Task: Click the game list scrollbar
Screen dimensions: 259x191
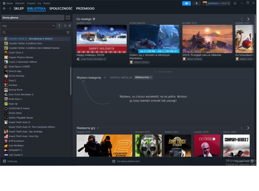Action: [71, 81]
